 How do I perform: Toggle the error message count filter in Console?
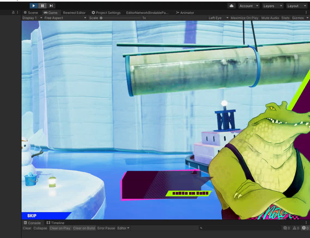[305, 228]
